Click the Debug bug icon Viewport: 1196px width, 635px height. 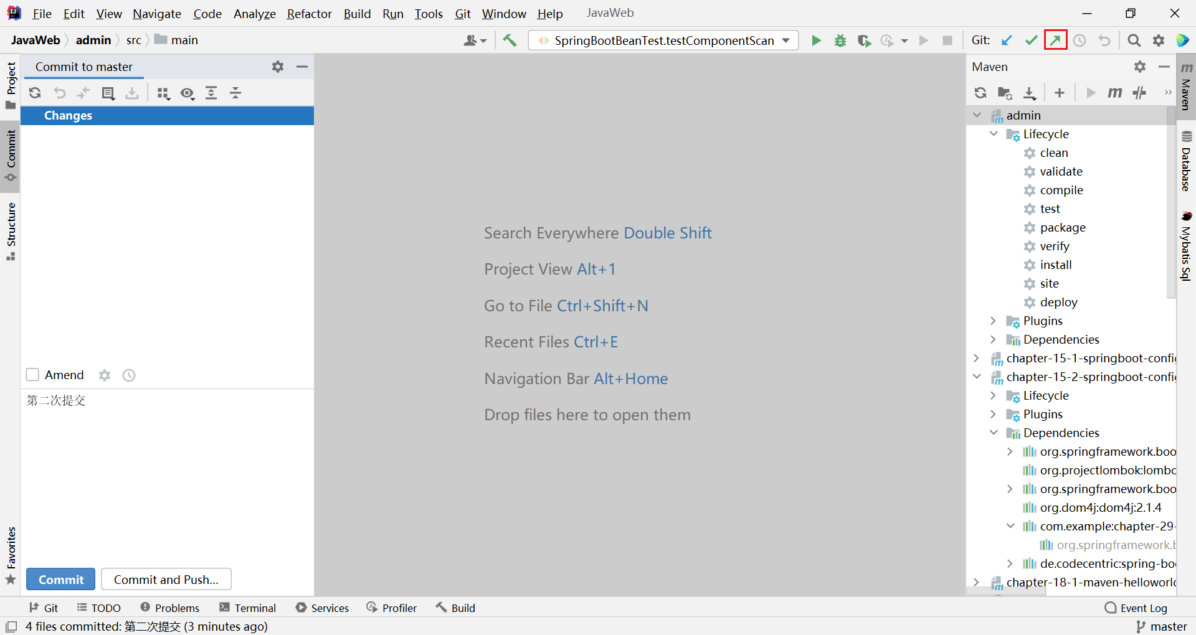click(x=840, y=40)
